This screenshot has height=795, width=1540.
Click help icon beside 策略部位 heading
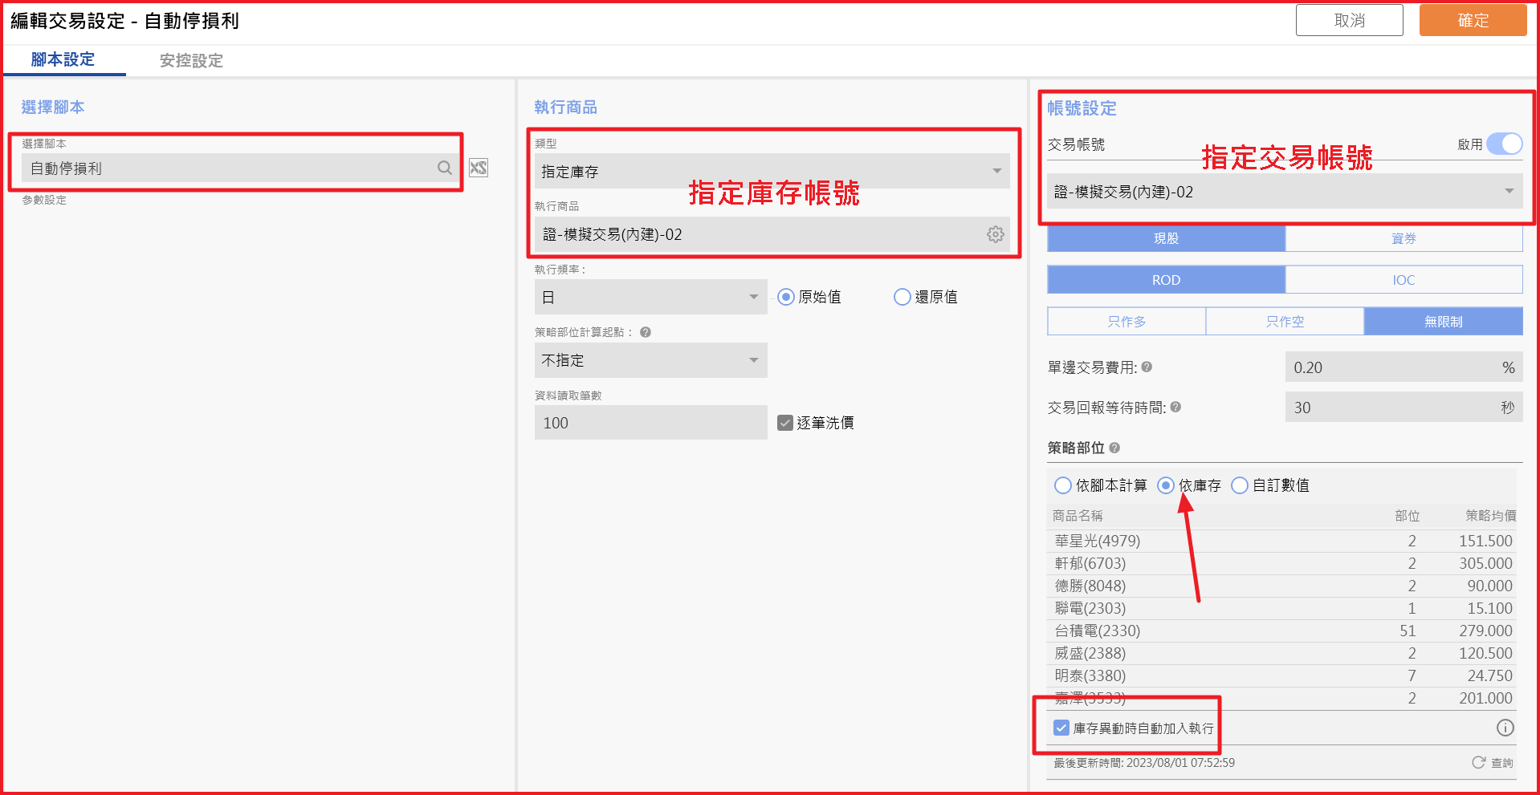coord(1114,448)
